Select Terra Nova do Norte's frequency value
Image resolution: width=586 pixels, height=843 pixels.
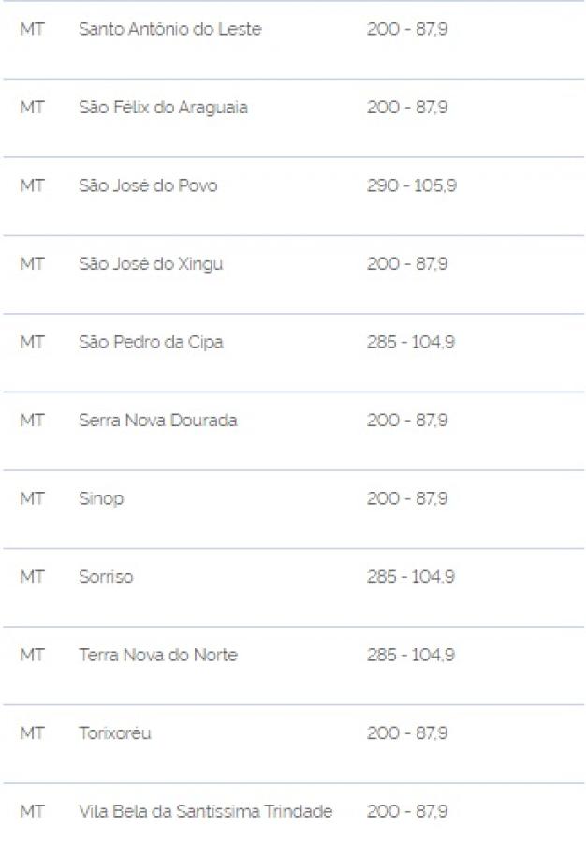coord(411,655)
